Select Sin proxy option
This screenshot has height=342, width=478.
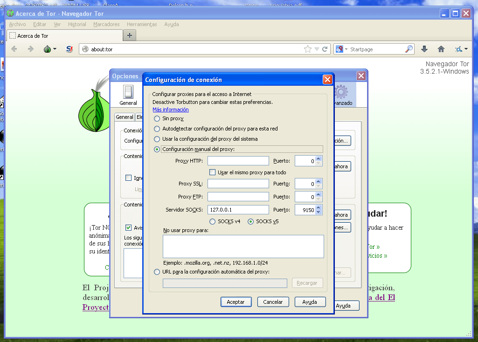(157, 118)
